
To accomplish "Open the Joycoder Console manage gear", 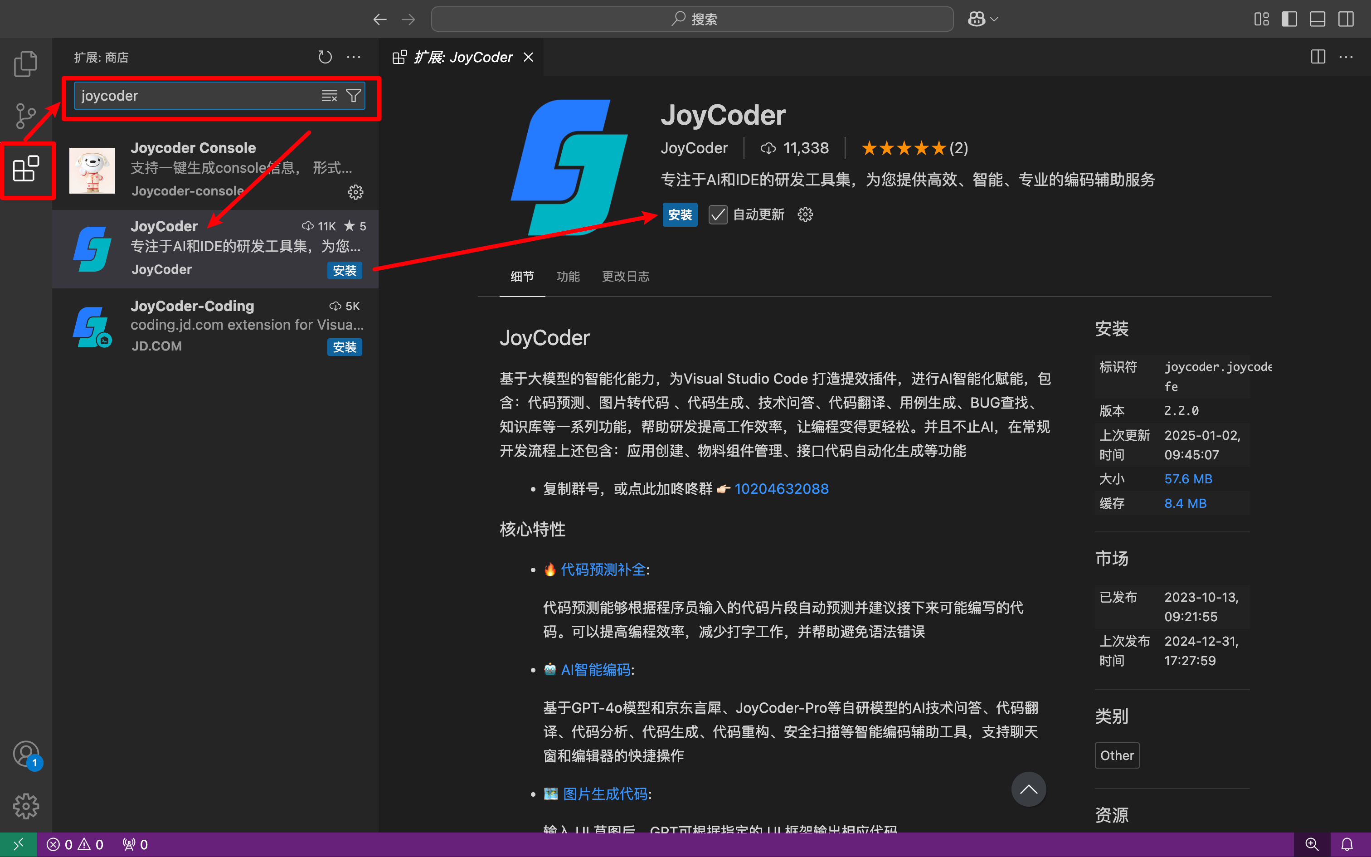I will point(355,192).
